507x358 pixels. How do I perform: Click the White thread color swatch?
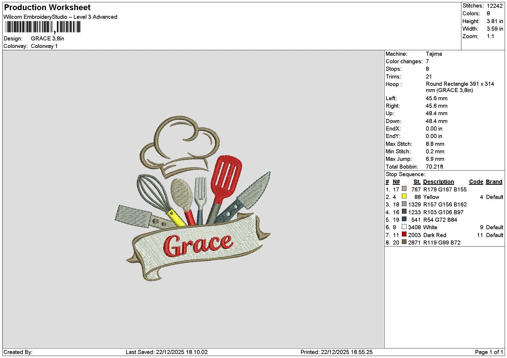pyautogui.click(x=404, y=227)
